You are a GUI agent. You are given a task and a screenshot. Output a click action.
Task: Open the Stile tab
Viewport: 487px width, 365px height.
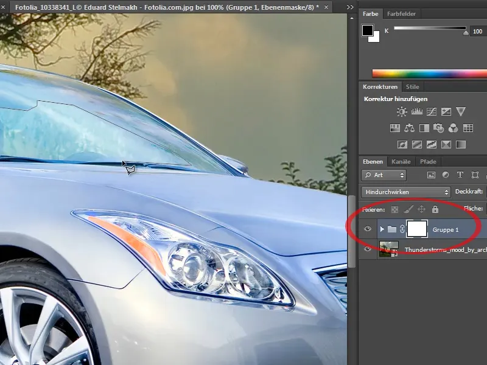click(413, 87)
